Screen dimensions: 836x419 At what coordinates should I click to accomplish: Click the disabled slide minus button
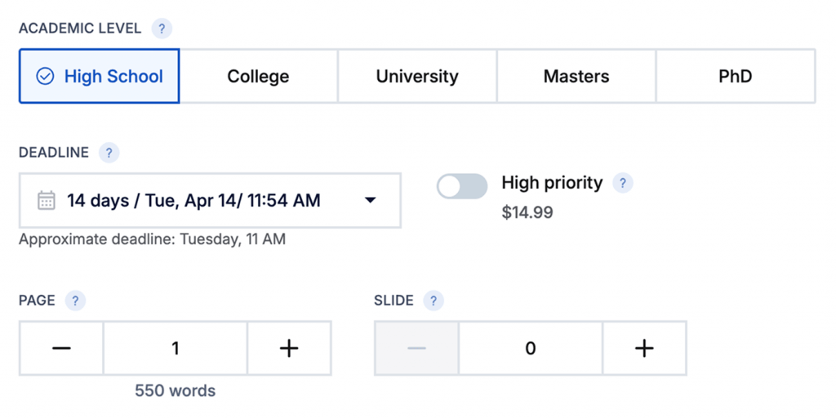tap(416, 349)
